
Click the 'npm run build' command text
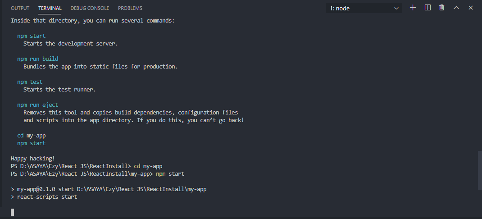point(37,59)
